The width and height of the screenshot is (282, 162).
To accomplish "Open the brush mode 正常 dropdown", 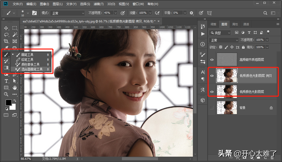I will (67, 13).
